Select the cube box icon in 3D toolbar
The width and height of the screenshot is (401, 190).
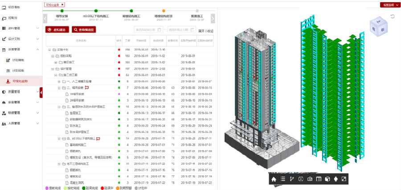tap(327, 179)
